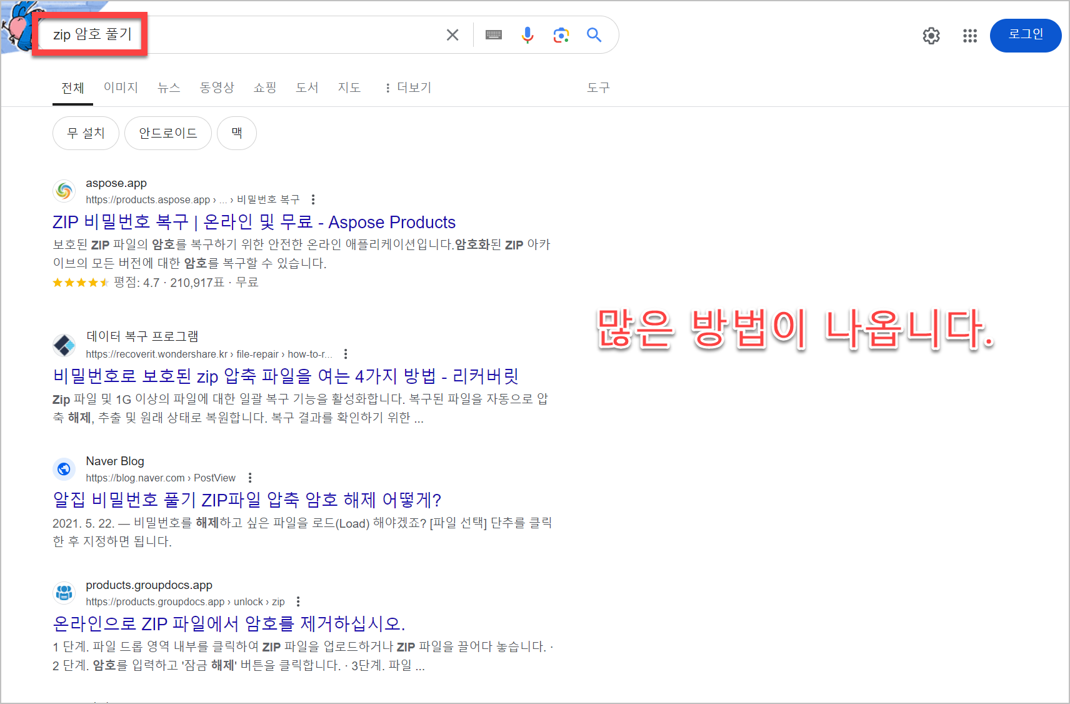This screenshot has width=1070, height=704.
Task: Open more options for the Naver Blog result
Action: tap(250, 478)
